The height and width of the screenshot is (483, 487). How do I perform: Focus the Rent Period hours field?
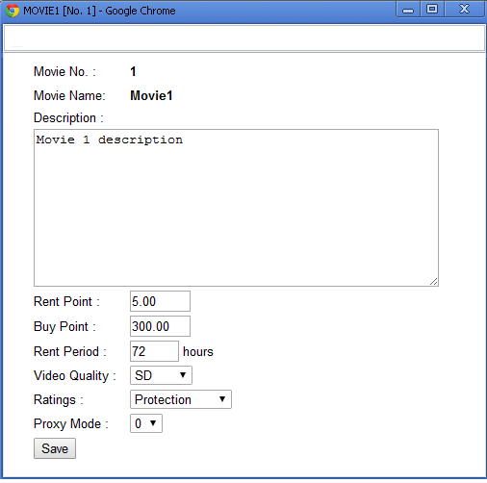click(x=154, y=351)
